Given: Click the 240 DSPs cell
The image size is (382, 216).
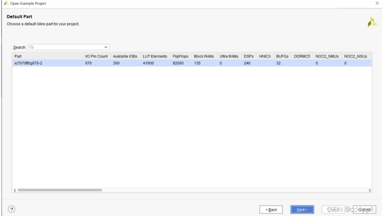Looking at the screenshot, I should (249, 63).
